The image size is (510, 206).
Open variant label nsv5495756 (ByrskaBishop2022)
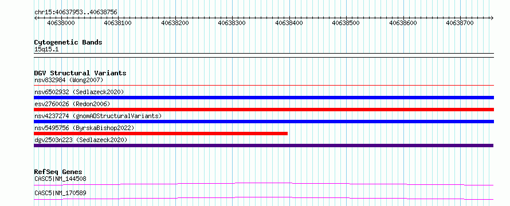click(x=84, y=128)
